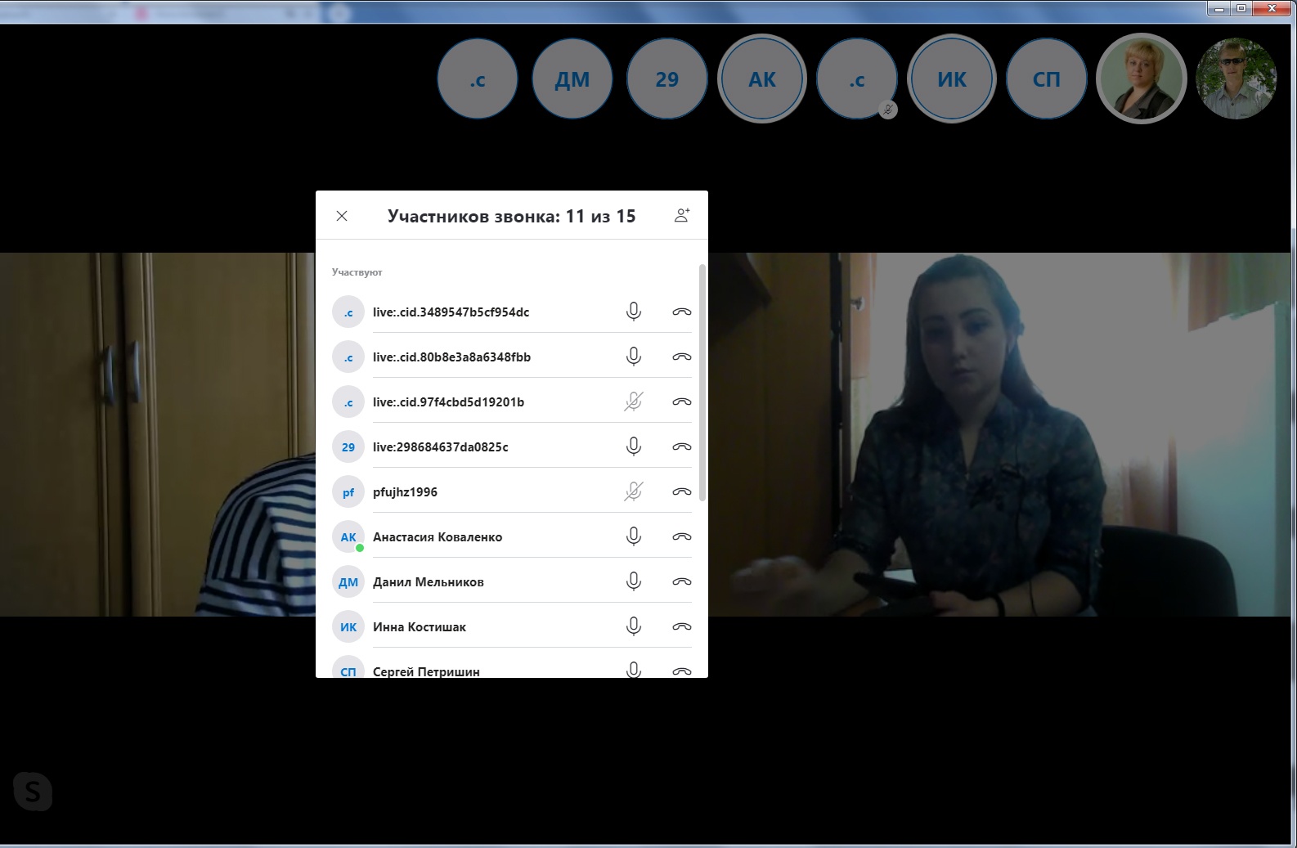Close the call participants panel

(342, 216)
